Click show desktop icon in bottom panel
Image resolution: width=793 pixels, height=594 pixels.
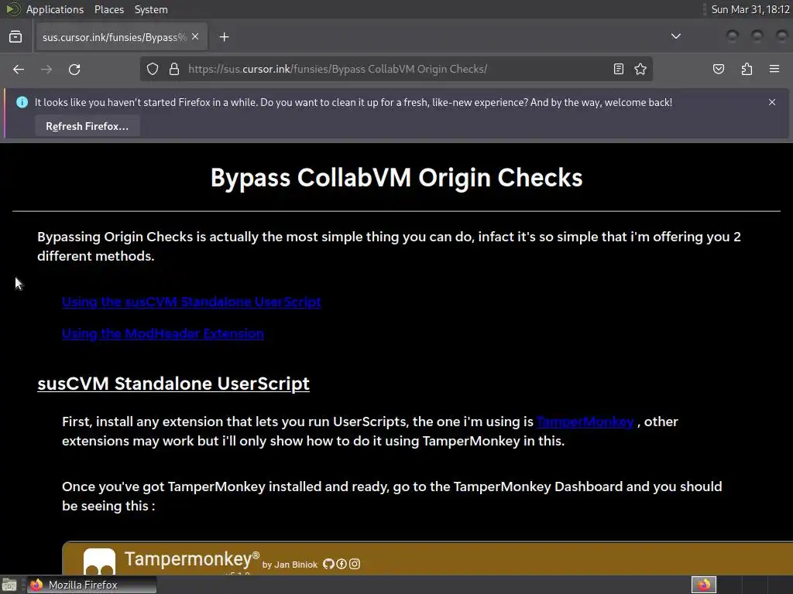pyautogui.click(x=9, y=585)
